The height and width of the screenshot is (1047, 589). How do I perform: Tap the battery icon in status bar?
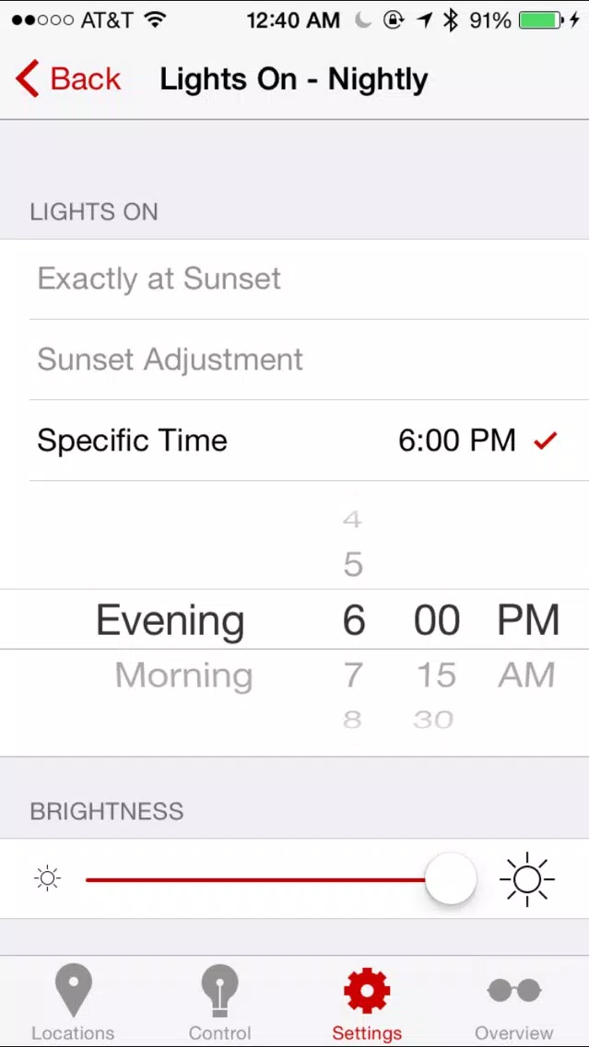541,20
